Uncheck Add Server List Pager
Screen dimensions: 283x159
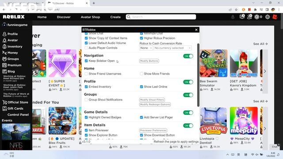click(141, 117)
